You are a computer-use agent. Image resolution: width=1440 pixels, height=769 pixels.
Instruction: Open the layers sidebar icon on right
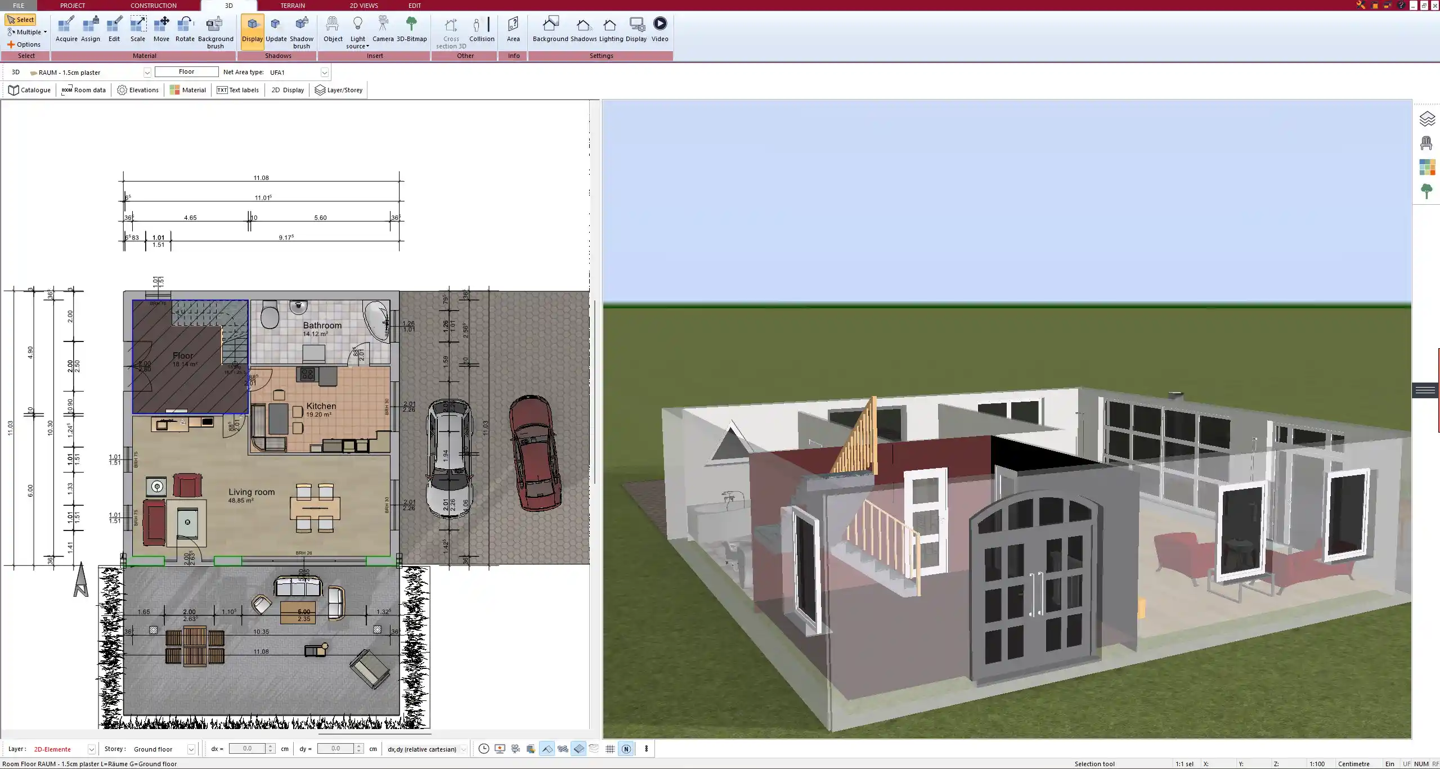1427,119
